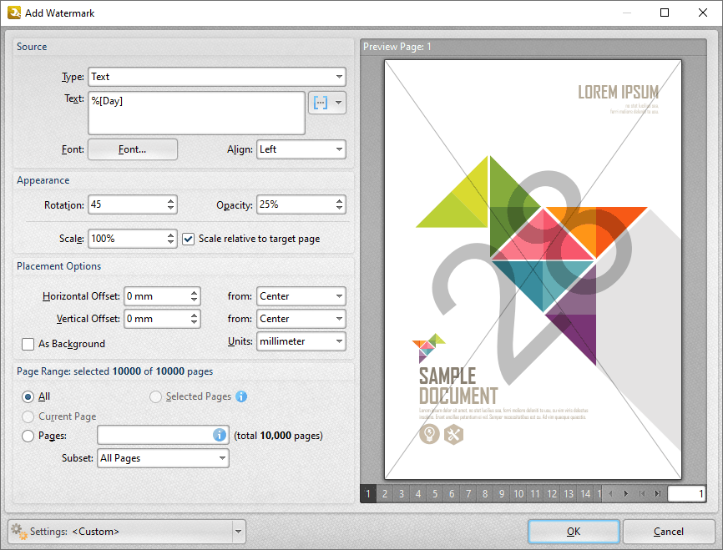
Task: Click the Settings gear icon
Action: [x=18, y=531]
